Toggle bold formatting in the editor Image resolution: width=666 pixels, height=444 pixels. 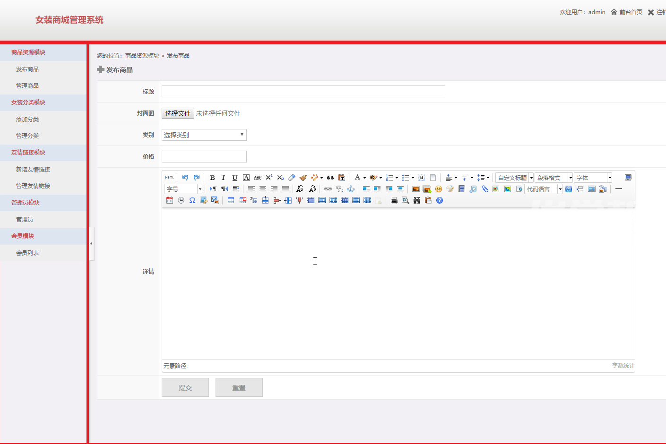(212, 178)
